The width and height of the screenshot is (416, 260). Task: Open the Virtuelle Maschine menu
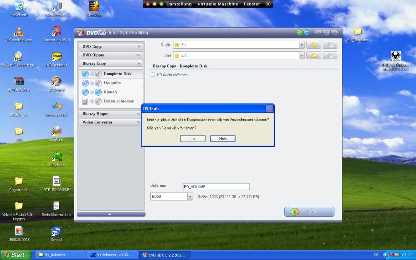tap(218, 4)
